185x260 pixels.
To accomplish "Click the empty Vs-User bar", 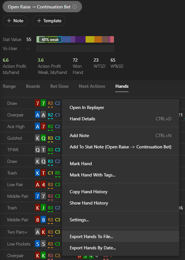I will (x=75, y=48).
